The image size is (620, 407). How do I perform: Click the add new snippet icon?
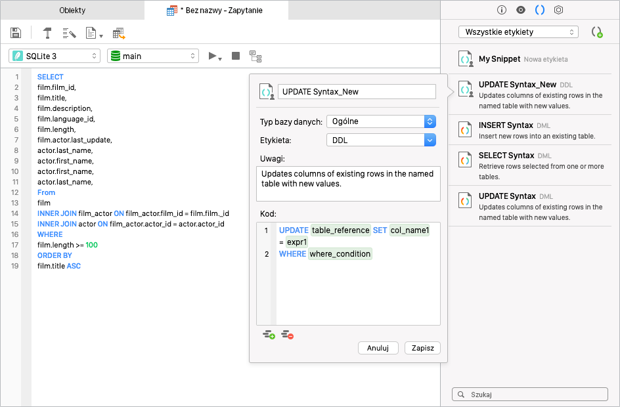point(596,32)
